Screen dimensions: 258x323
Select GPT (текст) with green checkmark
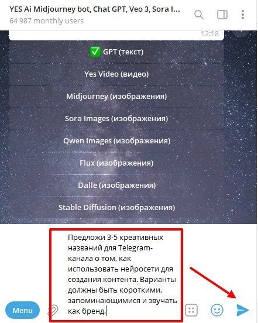coord(116,52)
